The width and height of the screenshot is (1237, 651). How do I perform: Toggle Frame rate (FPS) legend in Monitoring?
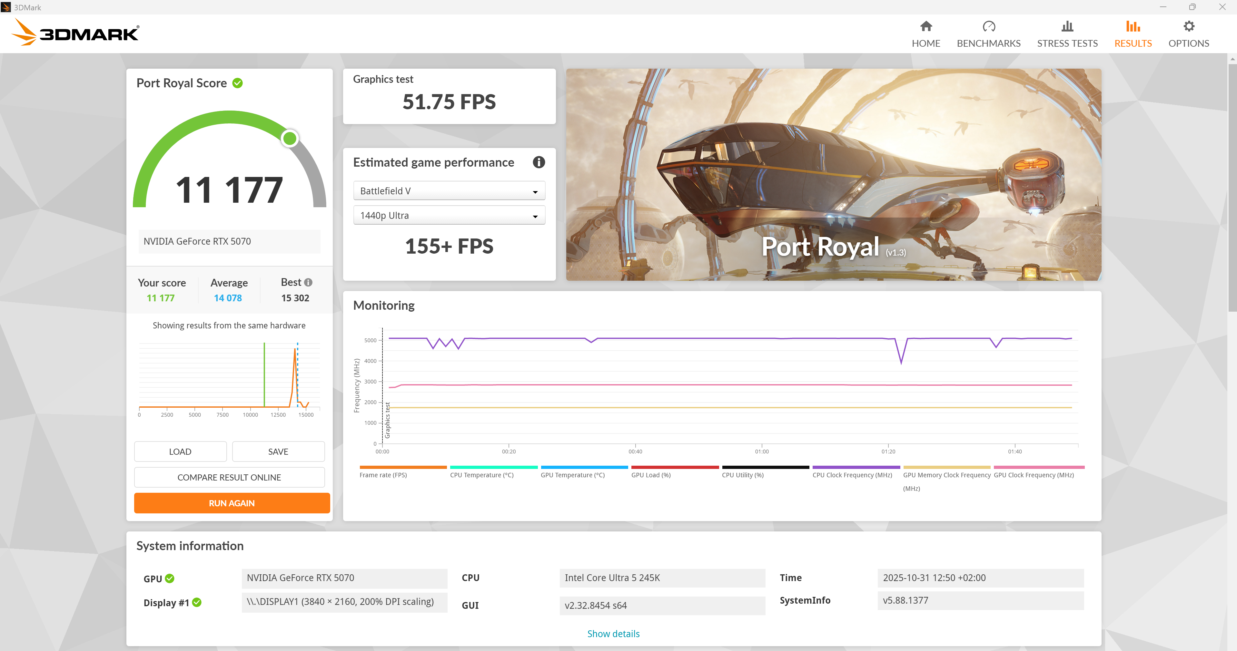click(383, 474)
